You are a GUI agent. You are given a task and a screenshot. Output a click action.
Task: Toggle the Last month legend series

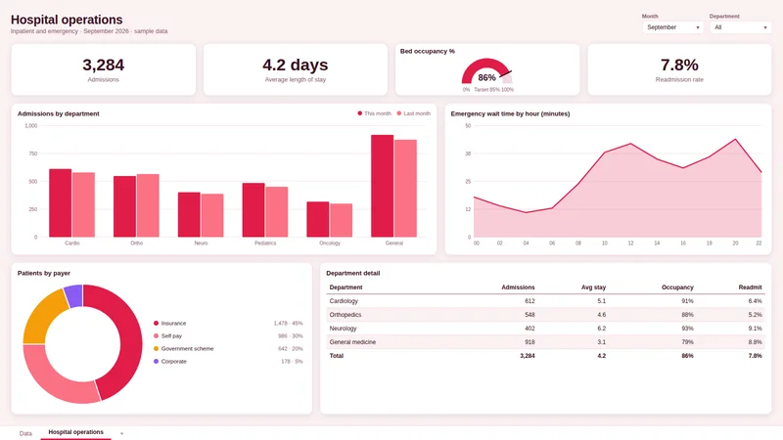(413, 113)
